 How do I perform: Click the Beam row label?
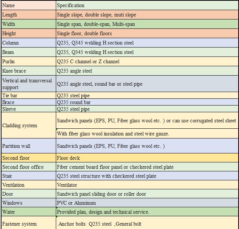(x=28, y=52)
